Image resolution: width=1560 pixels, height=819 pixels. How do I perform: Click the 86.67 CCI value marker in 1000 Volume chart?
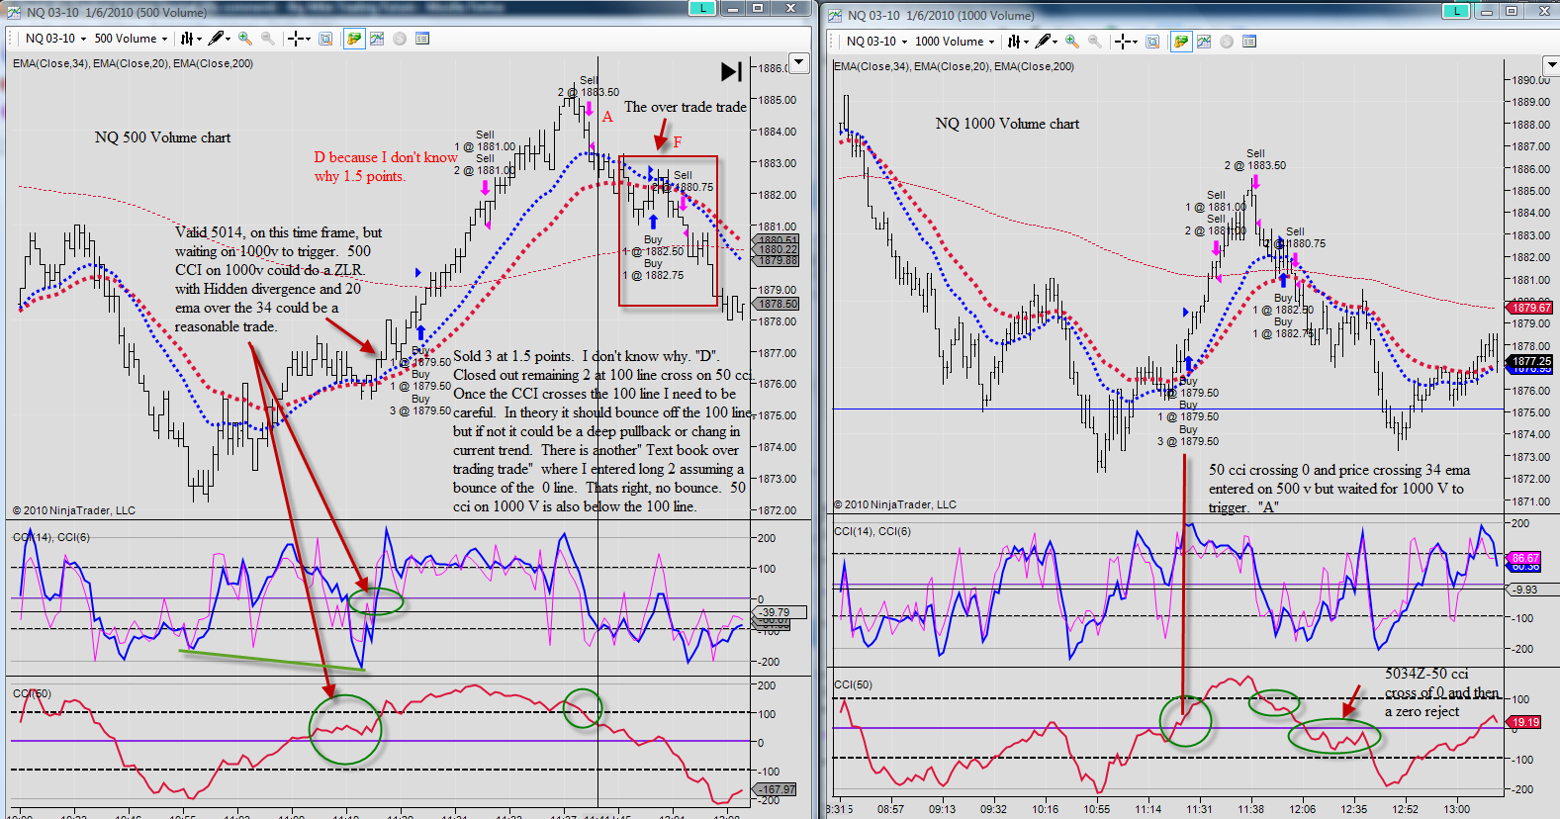tap(1524, 558)
